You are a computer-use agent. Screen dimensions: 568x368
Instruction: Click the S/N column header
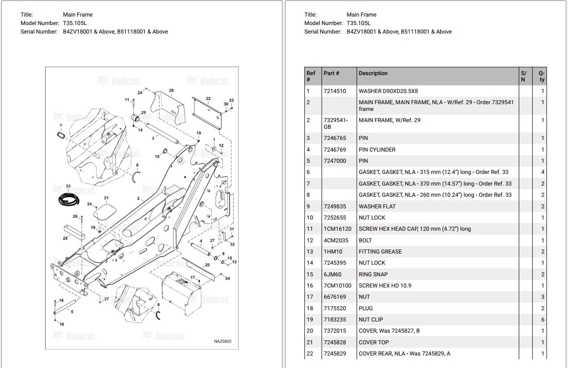click(524, 76)
